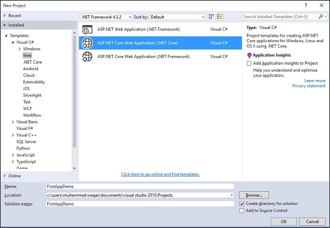This screenshot has height=228, width=330.
Task: Select the SQL Server category
Action: coord(26,142)
